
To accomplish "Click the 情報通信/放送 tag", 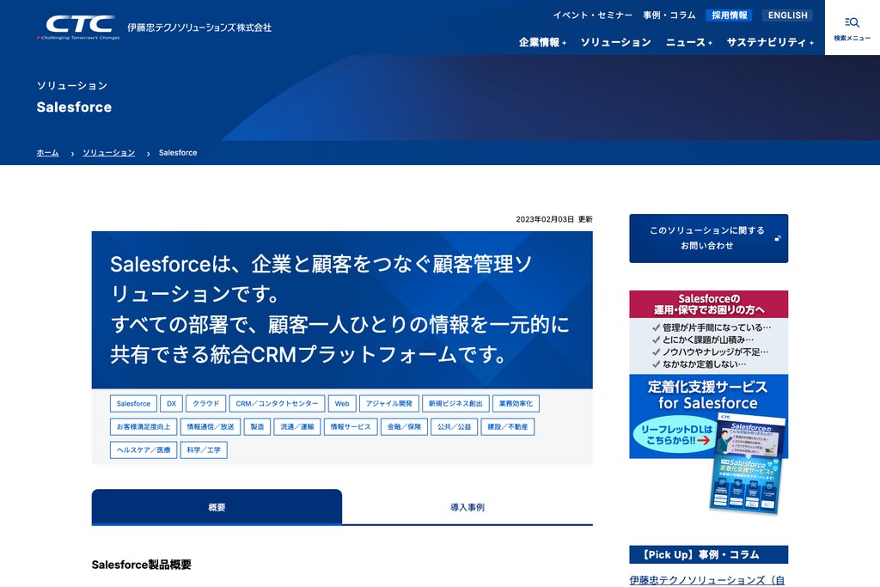I will click(x=211, y=426).
